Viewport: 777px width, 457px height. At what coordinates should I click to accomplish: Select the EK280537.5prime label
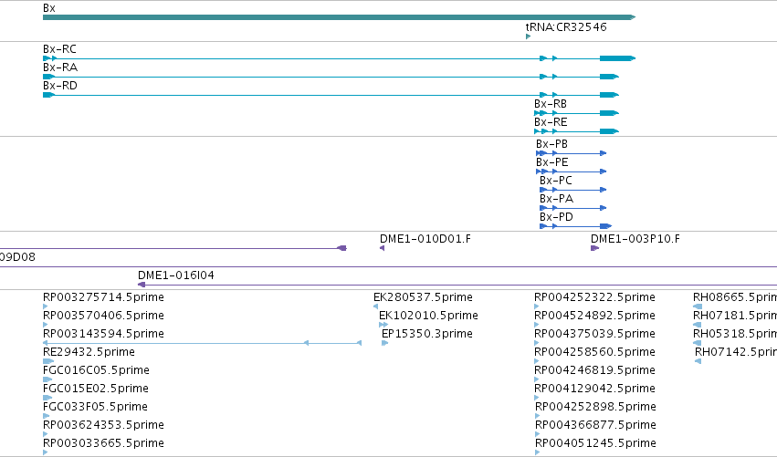[423, 297]
